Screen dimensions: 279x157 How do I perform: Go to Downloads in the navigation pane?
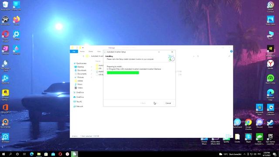pos(82,70)
